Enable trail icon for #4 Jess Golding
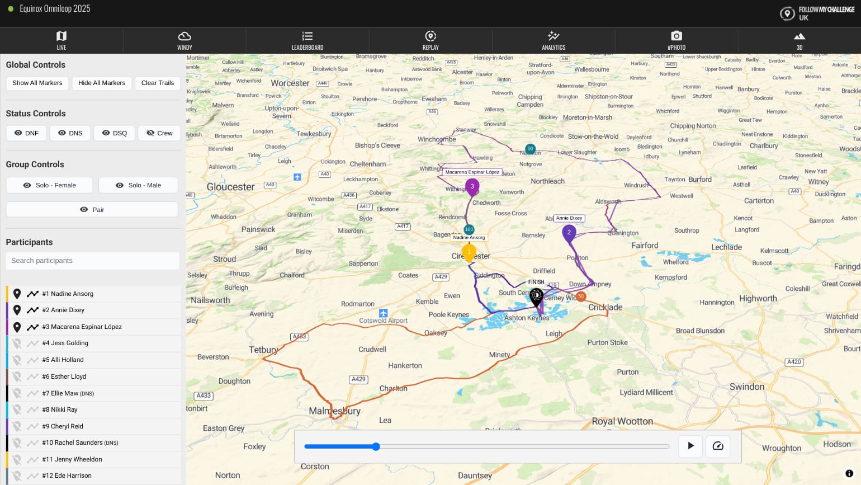The image size is (861, 485). coord(32,343)
